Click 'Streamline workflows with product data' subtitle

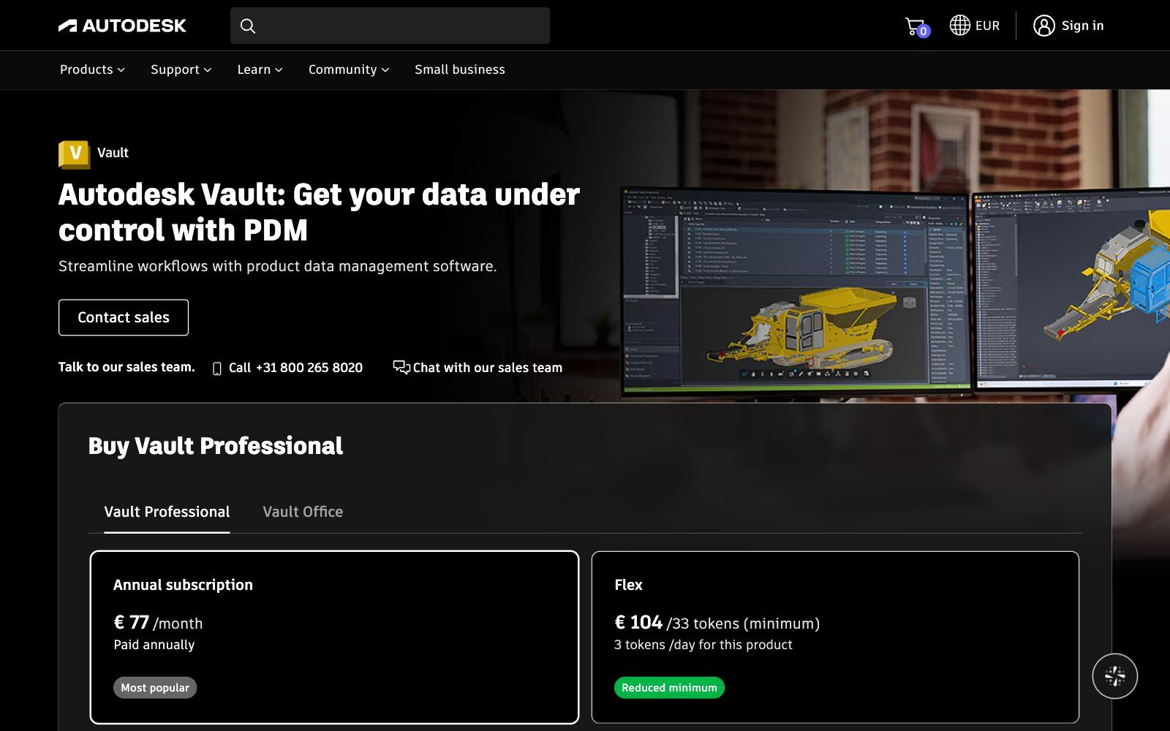[278, 266]
